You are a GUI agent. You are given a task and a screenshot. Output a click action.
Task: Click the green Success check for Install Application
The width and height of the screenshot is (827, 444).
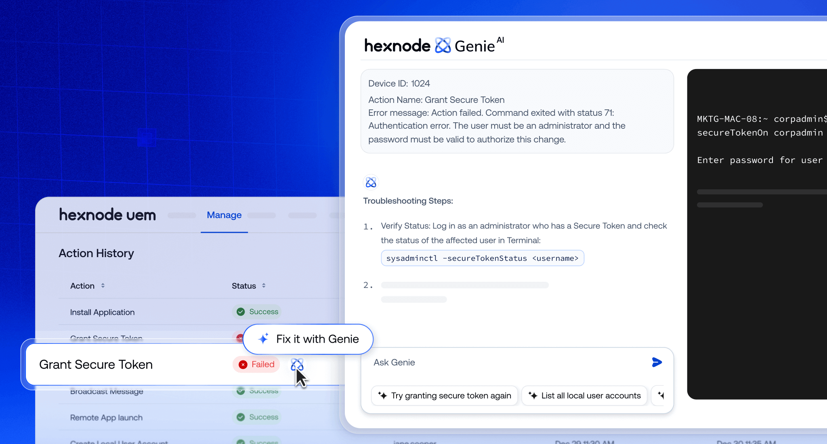[x=241, y=312]
